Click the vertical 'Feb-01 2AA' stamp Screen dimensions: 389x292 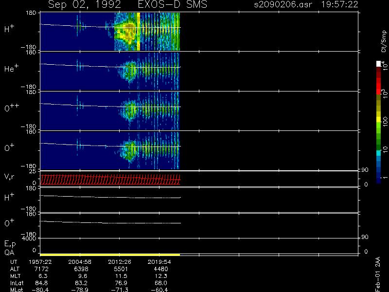377,274
